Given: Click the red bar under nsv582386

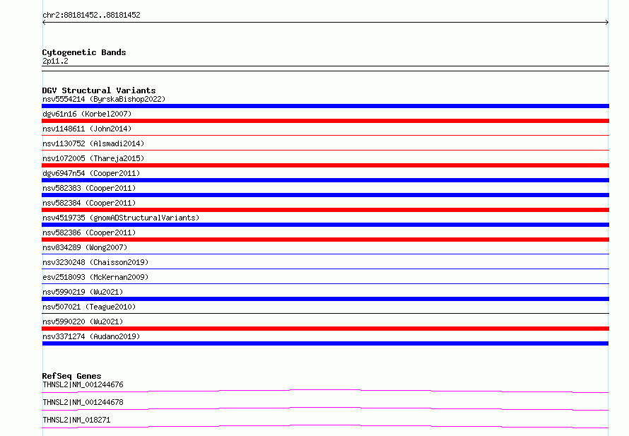Looking at the screenshot, I should [325, 240].
